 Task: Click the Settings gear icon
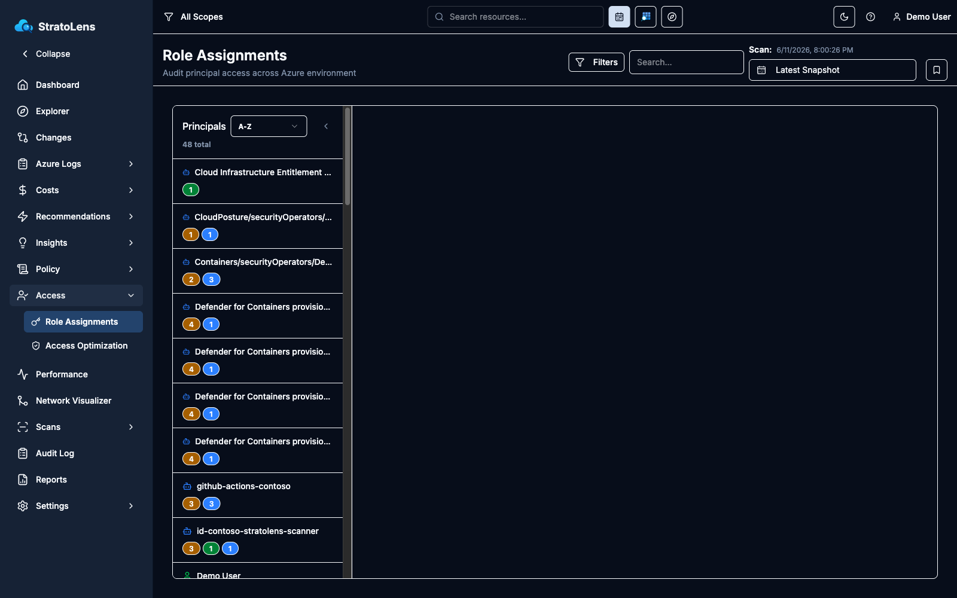click(x=23, y=506)
